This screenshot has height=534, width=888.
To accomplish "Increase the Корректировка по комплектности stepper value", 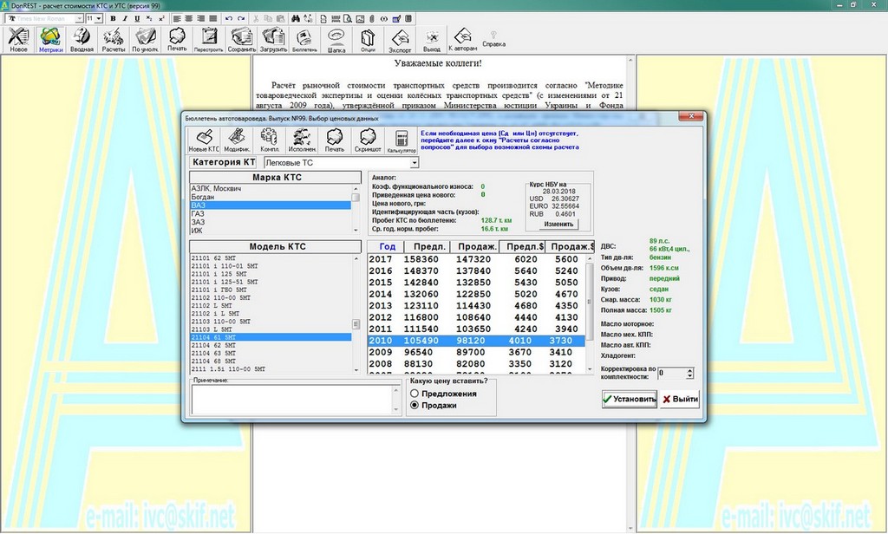I will 689,370.
